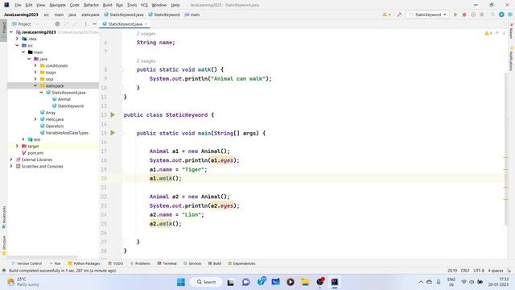
Task: Expand the .idea folder
Action: tap(18, 39)
